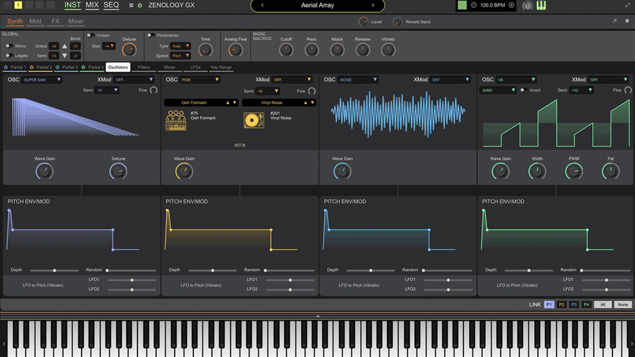Screen dimensions: 635x357
Task: Open the SUPER SAW oscillator type dropdown
Action: (42, 80)
